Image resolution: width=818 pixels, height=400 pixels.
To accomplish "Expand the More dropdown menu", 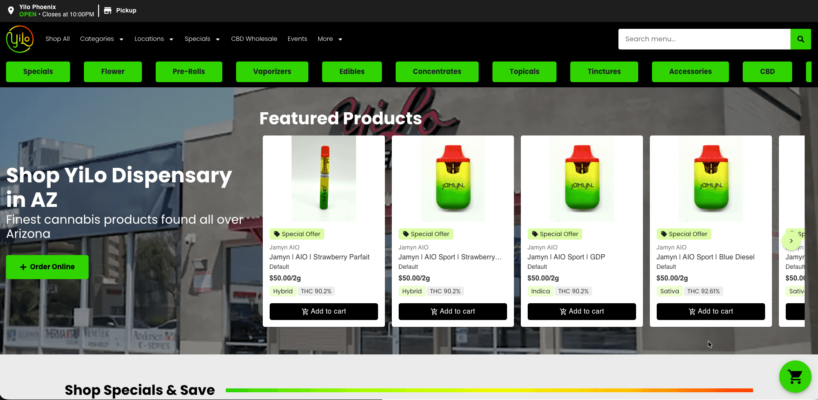I will pyautogui.click(x=330, y=39).
